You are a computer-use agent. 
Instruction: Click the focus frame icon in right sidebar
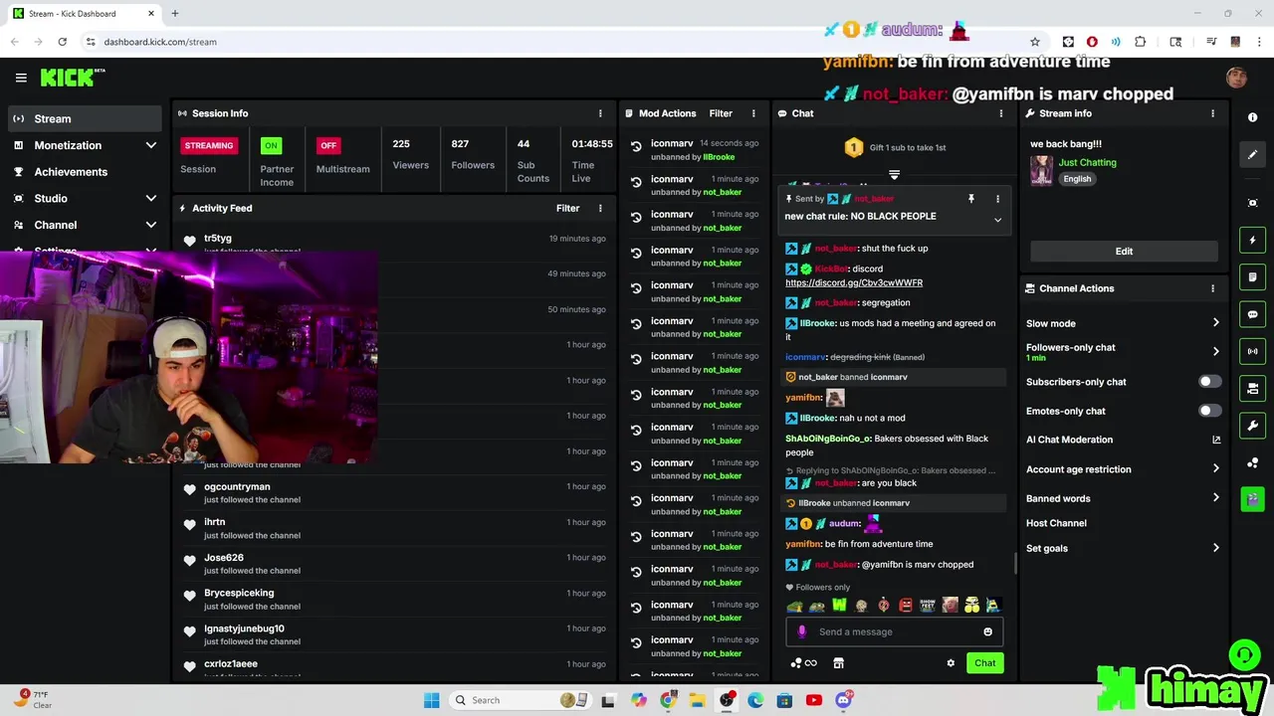click(1253, 203)
